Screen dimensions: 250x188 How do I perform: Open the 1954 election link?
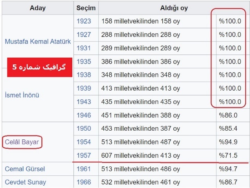click(84, 142)
